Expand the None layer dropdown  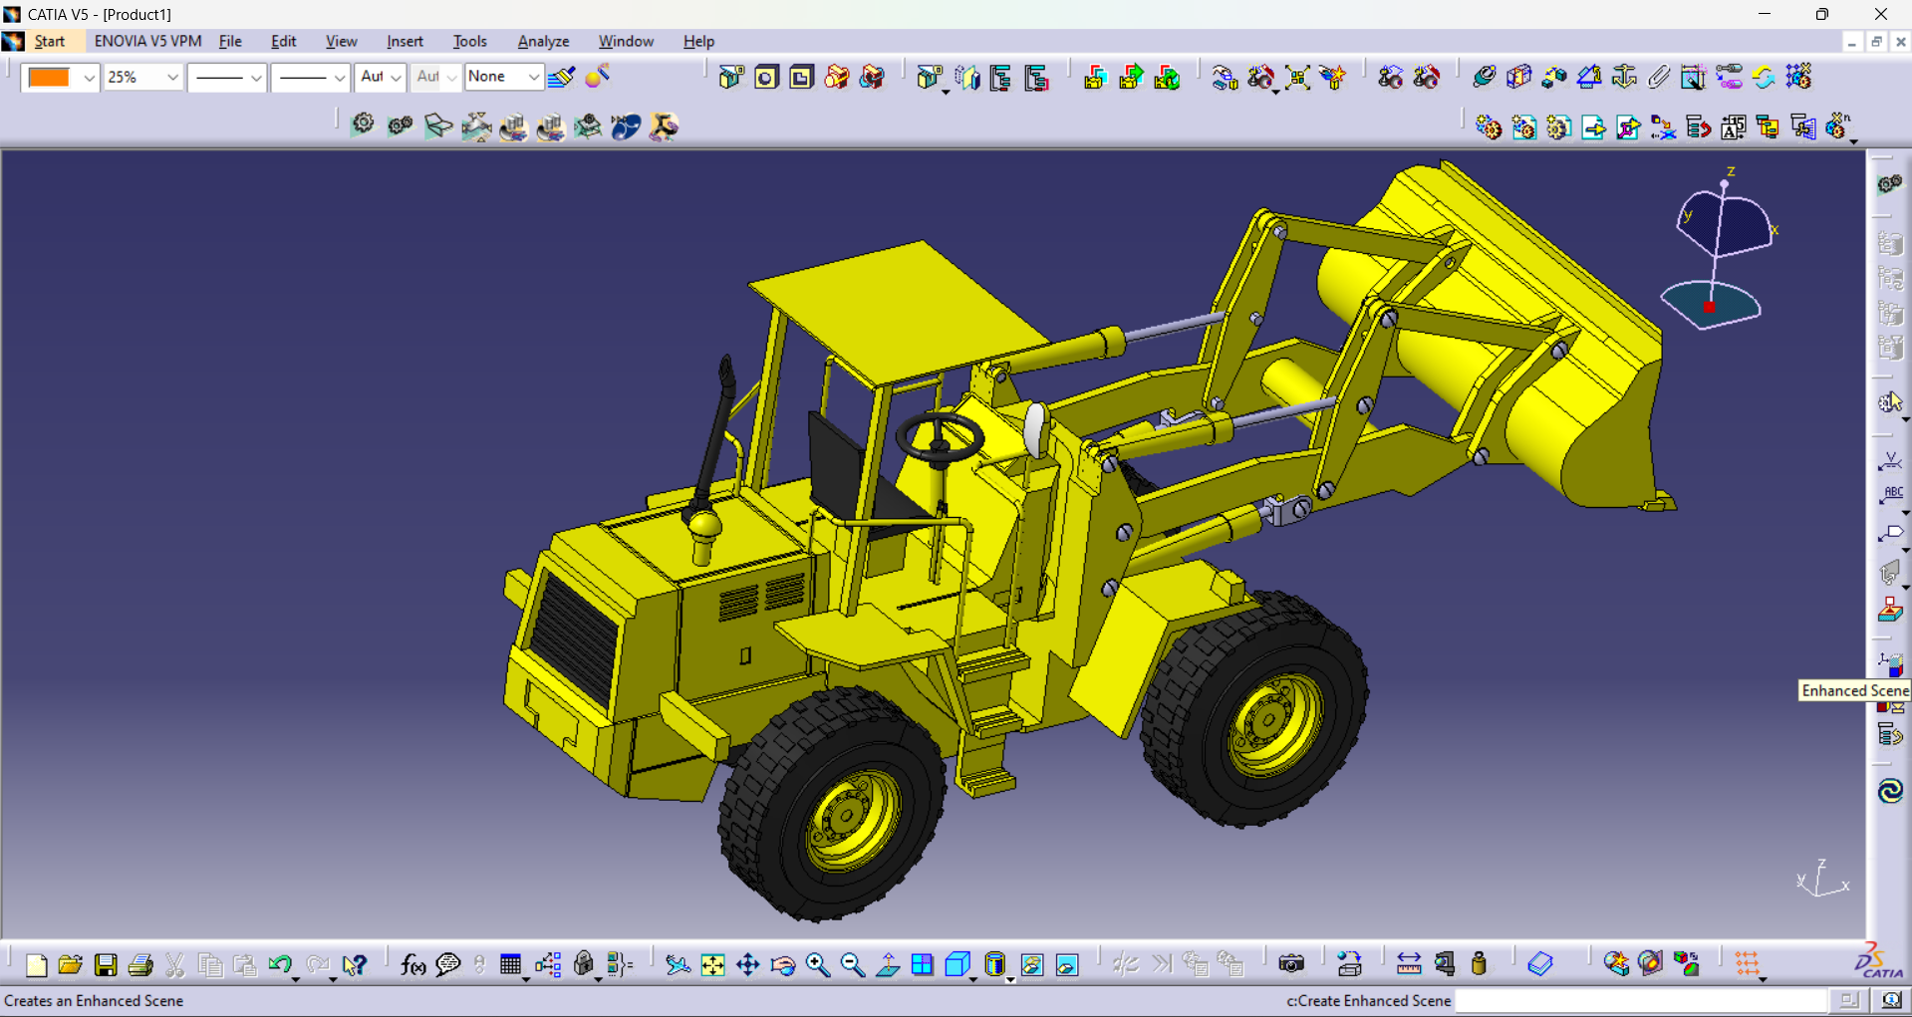[533, 77]
